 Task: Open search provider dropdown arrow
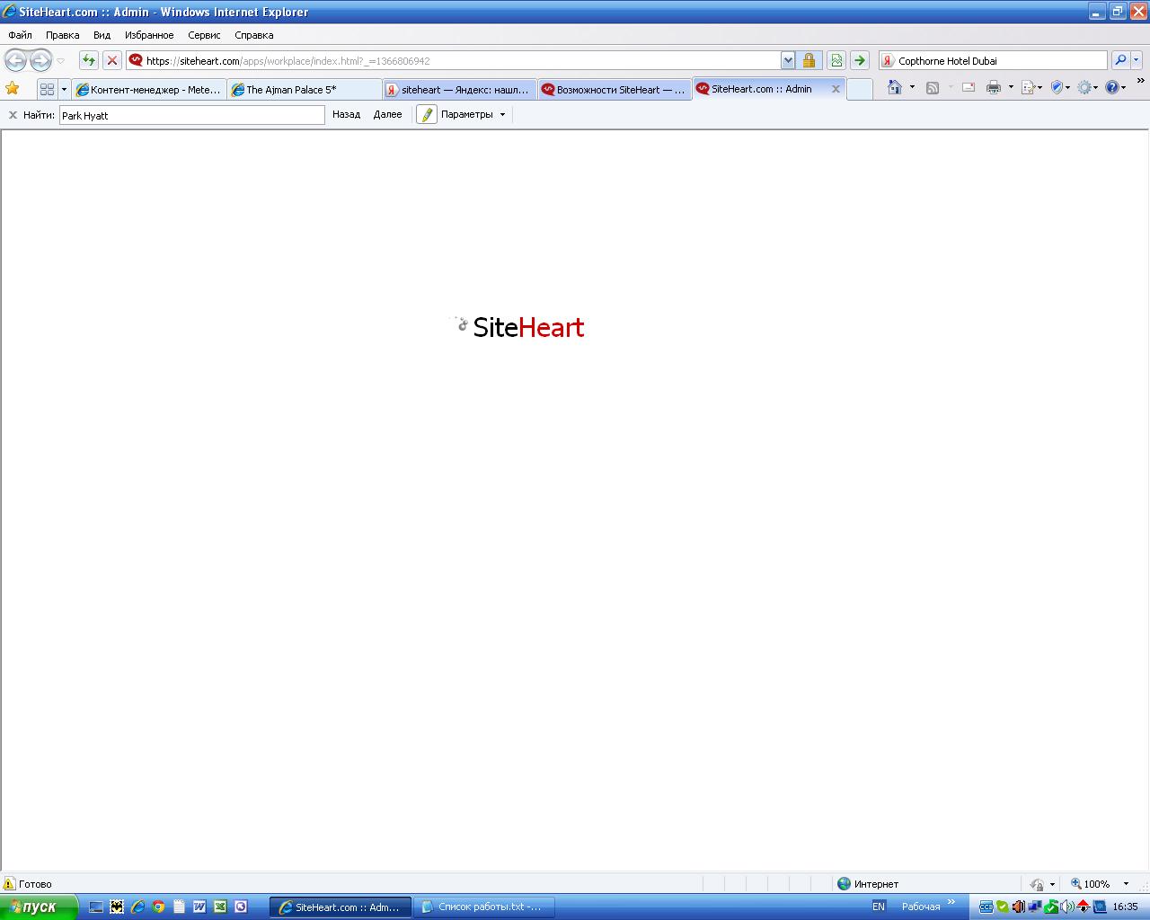pos(1137,60)
